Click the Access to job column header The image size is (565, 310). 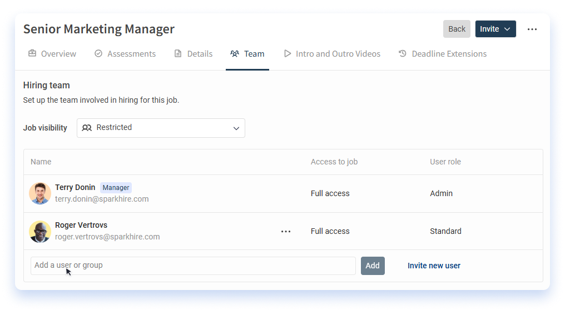(x=334, y=162)
